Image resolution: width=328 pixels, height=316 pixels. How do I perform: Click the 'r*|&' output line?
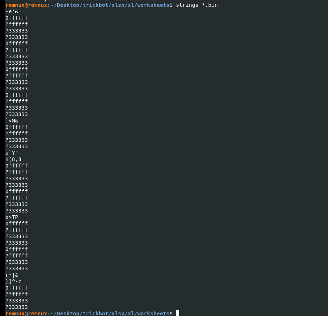tap(12, 275)
